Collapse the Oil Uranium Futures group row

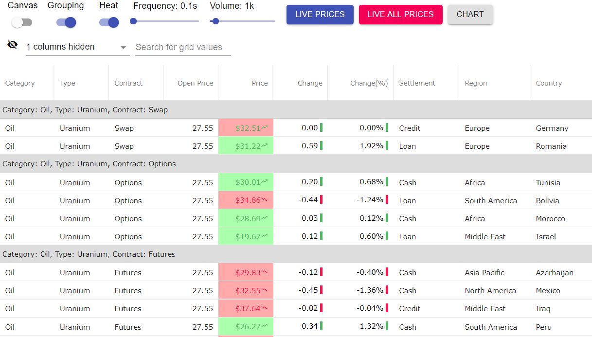[89, 254]
